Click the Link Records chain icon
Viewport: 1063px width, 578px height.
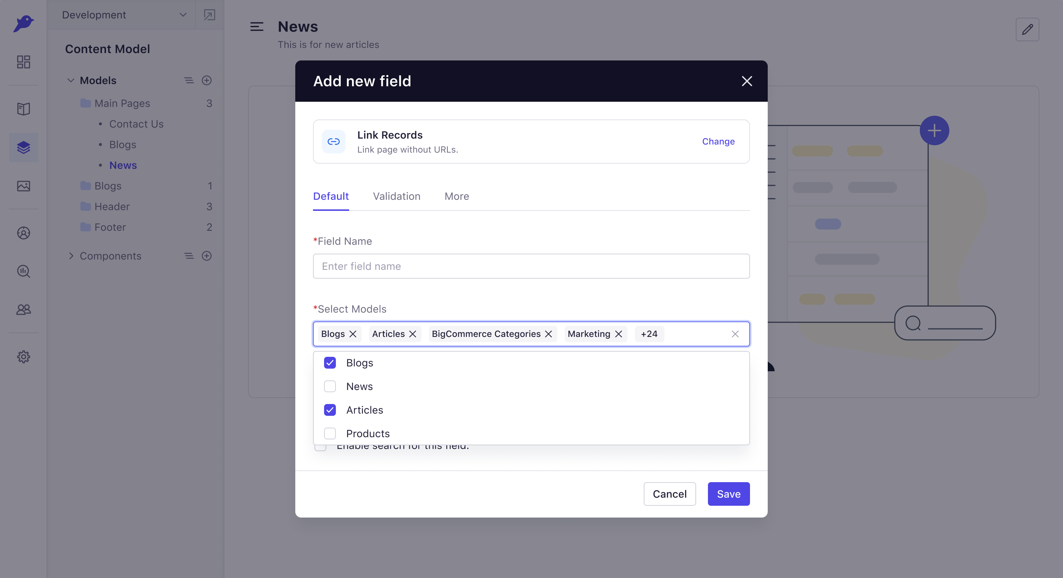pyautogui.click(x=333, y=142)
